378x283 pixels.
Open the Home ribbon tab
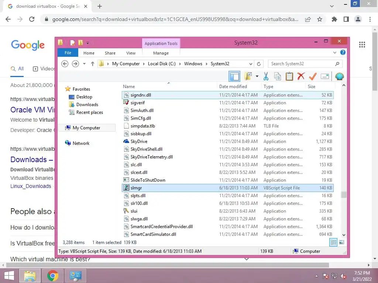click(89, 53)
